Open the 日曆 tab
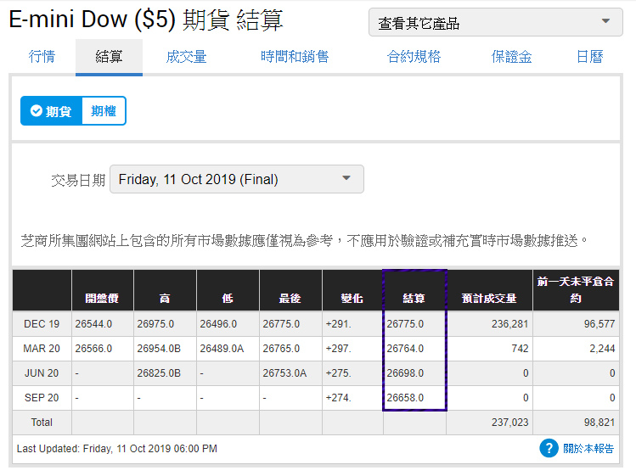Screen dimensions: 636x476 (x=590, y=56)
